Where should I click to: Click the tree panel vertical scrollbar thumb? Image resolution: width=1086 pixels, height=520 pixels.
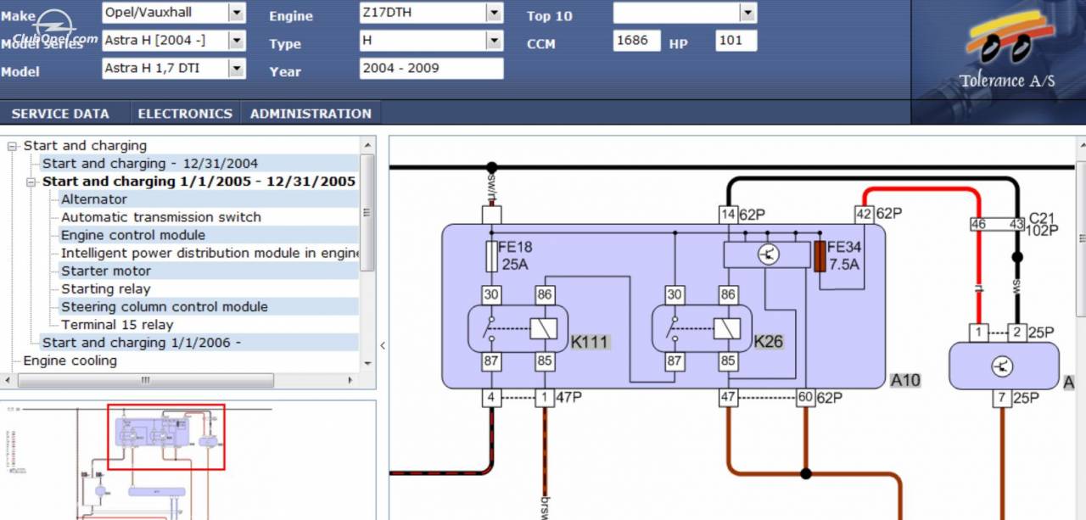click(367, 212)
